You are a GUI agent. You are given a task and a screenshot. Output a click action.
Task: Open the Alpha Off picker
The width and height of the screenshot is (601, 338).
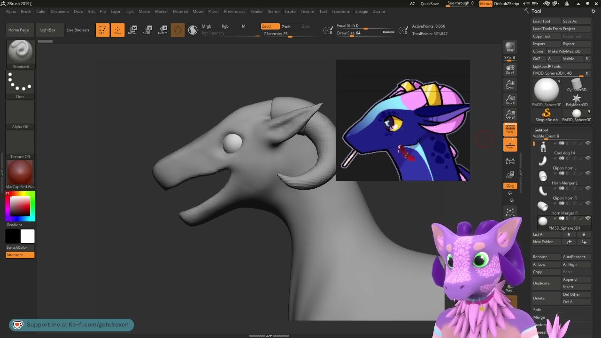(20, 115)
